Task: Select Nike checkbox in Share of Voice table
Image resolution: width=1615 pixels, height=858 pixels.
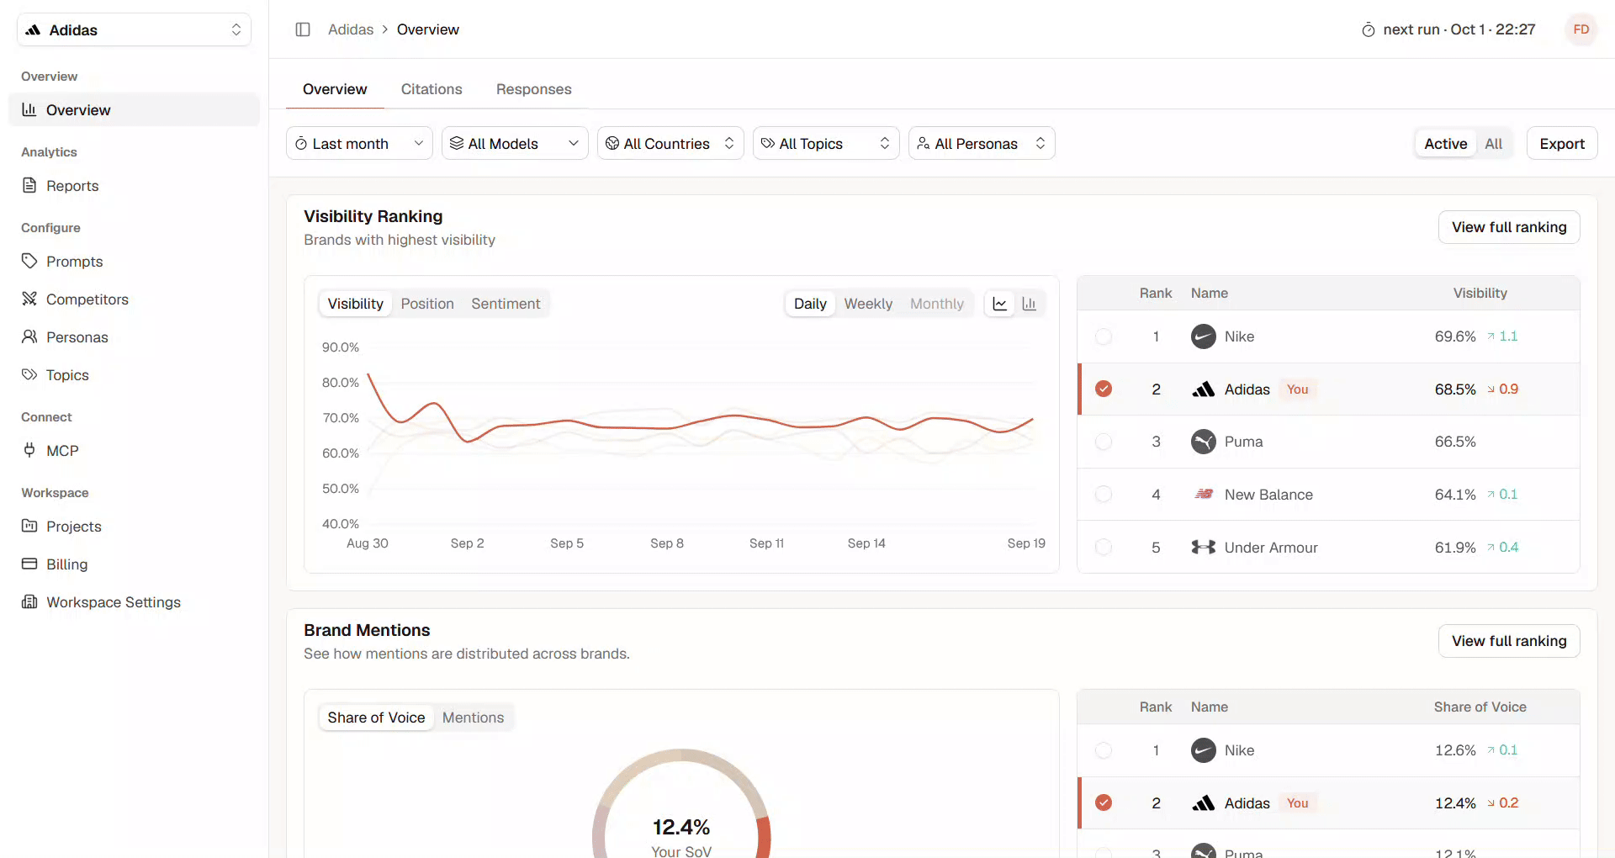Action: point(1104,750)
